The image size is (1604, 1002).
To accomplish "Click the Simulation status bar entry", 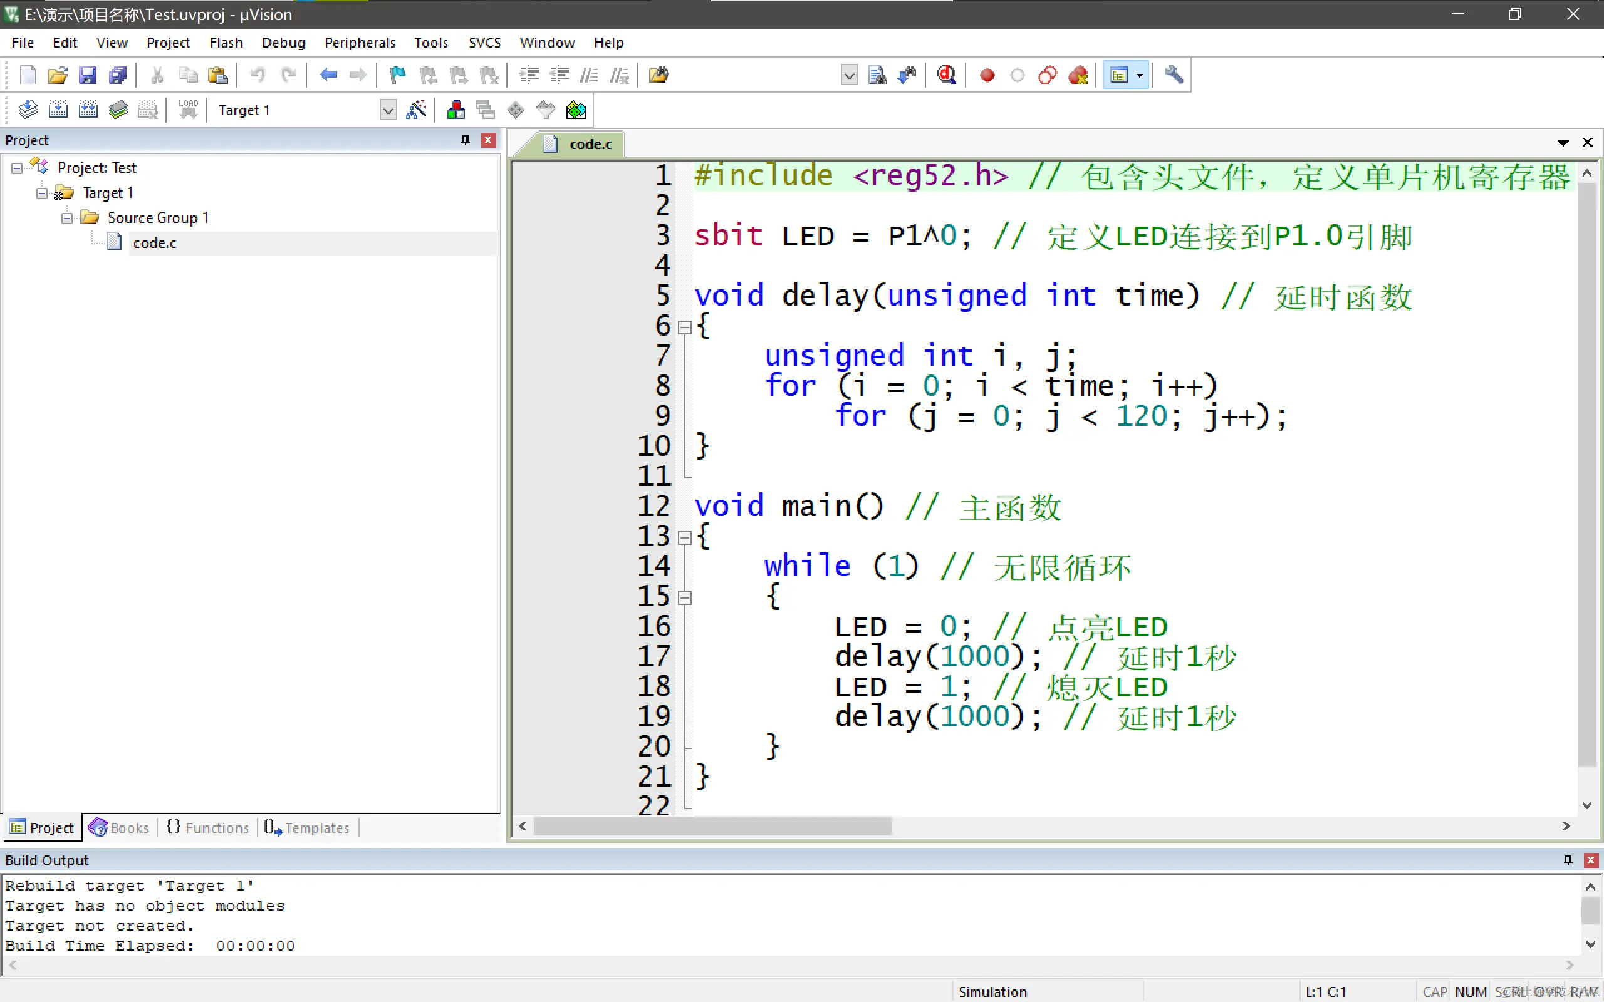I will click(992, 992).
